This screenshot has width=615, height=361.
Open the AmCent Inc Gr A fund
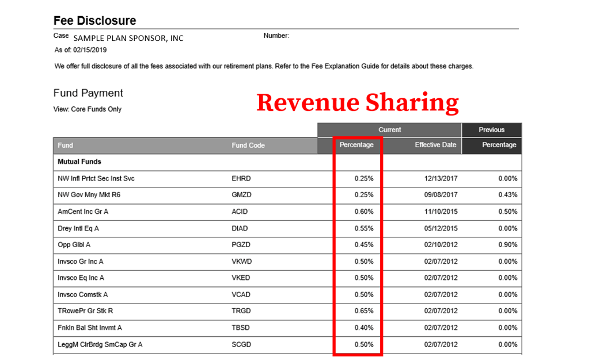(x=83, y=212)
